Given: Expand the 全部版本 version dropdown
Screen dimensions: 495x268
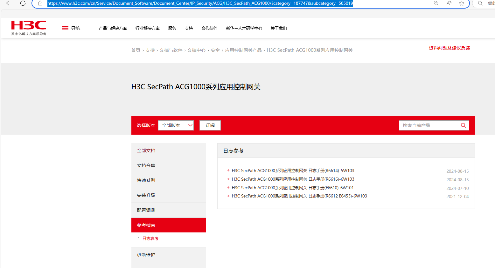Looking at the screenshot, I should pos(176,125).
